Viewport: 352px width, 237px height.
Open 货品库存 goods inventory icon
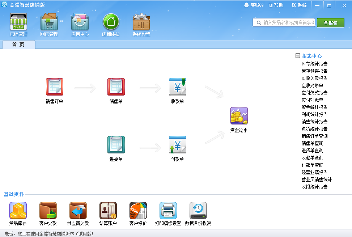[x=18, y=211]
